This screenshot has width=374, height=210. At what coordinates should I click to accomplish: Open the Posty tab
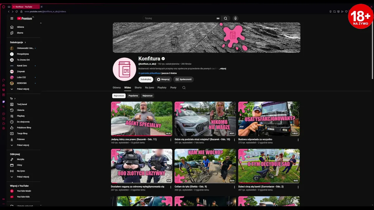click(x=173, y=87)
